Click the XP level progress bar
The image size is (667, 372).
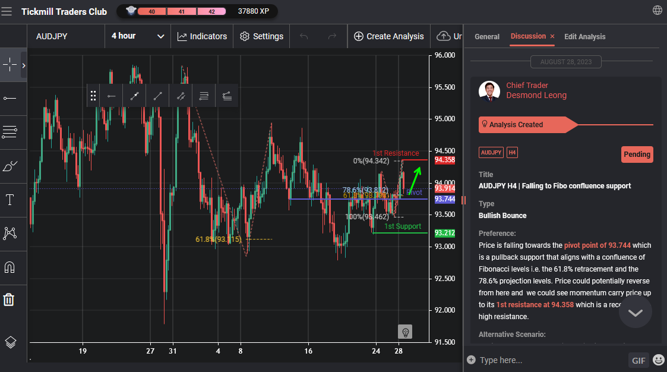point(182,11)
